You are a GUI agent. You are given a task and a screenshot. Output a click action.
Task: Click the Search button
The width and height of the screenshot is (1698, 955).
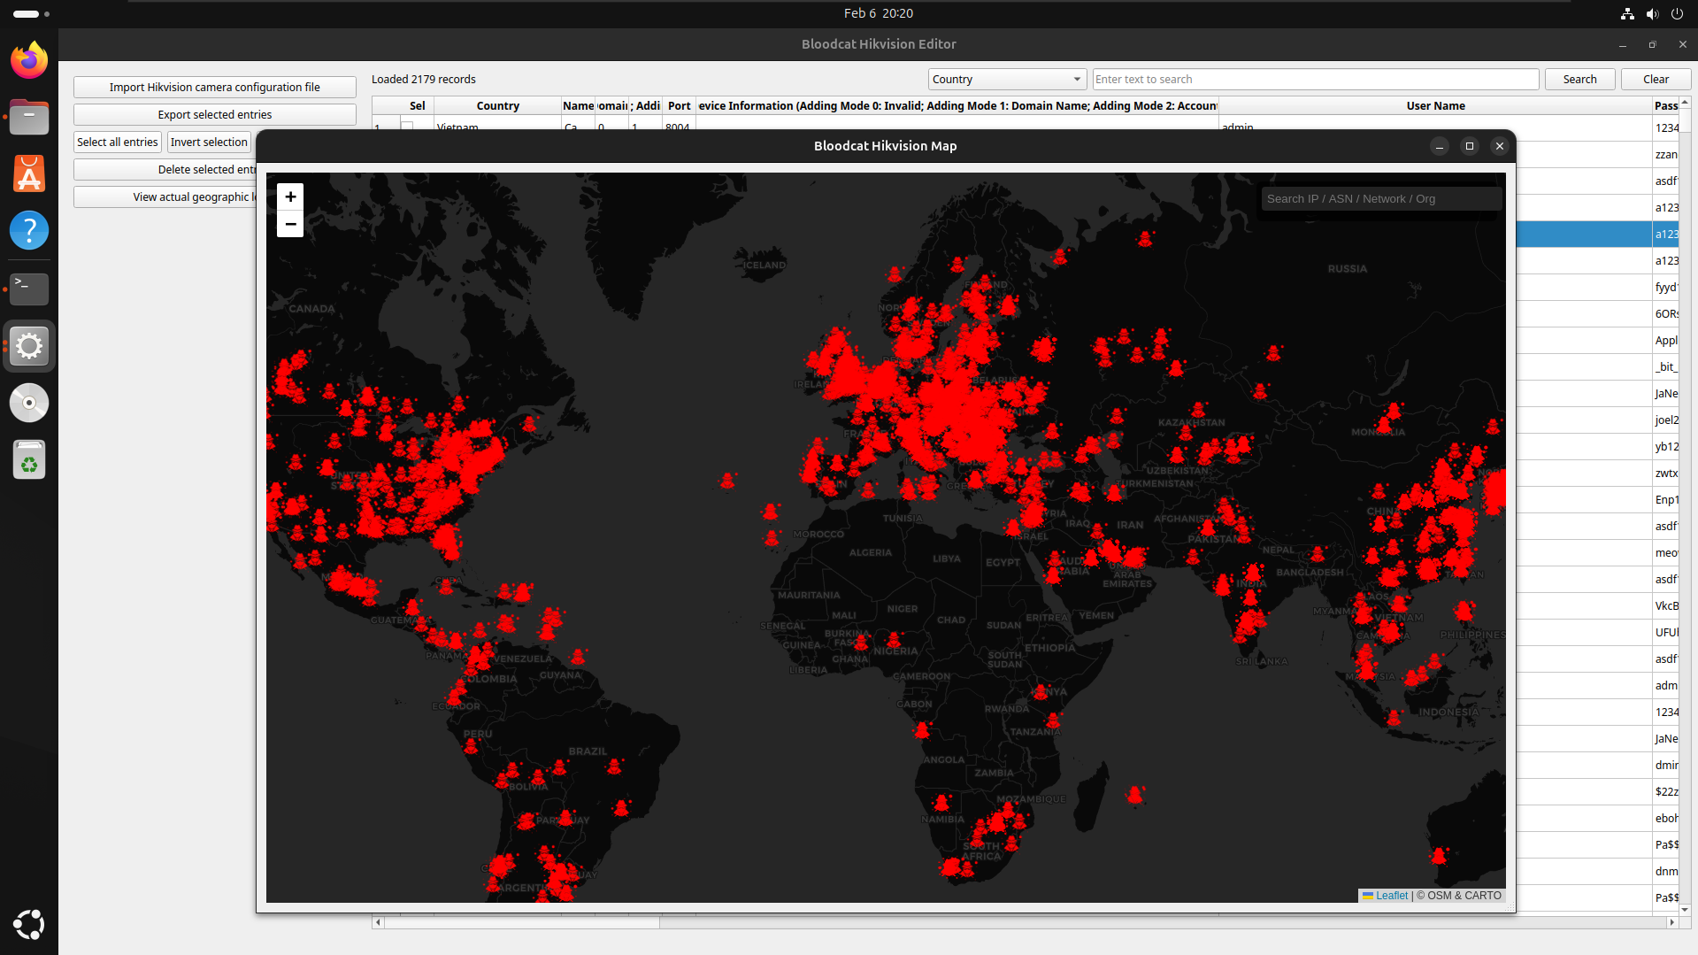pos(1579,80)
